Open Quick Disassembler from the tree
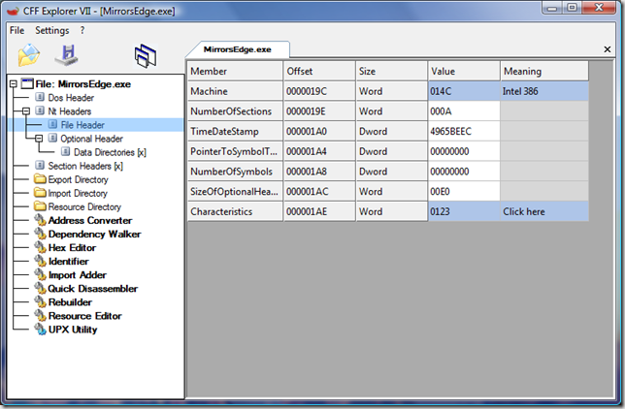This screenshot has height=409, width=625. tap(93, 288)
